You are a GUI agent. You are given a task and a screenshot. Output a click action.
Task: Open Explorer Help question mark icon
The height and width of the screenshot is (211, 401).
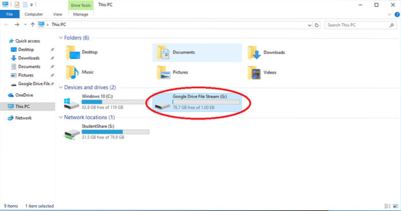tap(397, 14)
